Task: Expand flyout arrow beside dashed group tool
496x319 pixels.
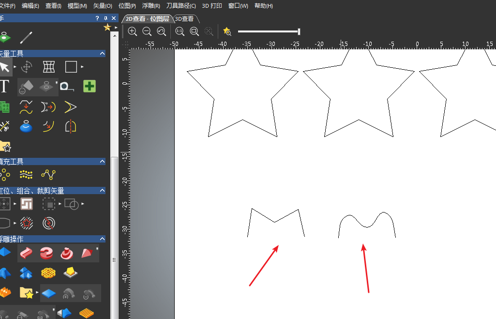Action: (x=60, y=204)
